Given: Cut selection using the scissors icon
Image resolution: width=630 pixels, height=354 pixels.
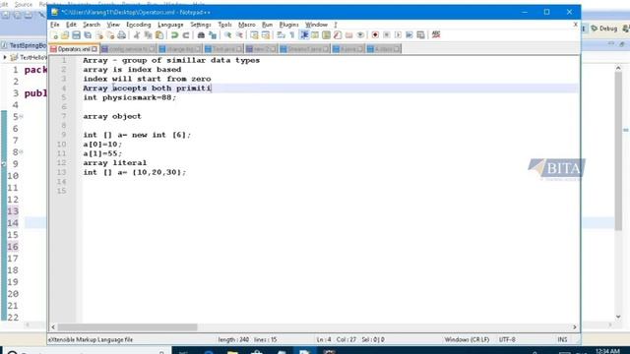Looking at the screenshot, I should [137, 35].
